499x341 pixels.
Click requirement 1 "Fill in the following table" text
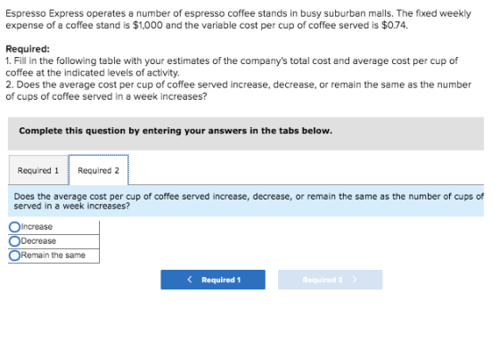[232, 67]
